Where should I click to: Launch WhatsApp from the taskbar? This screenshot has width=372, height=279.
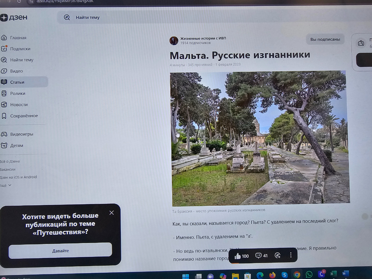pos(309,274)
